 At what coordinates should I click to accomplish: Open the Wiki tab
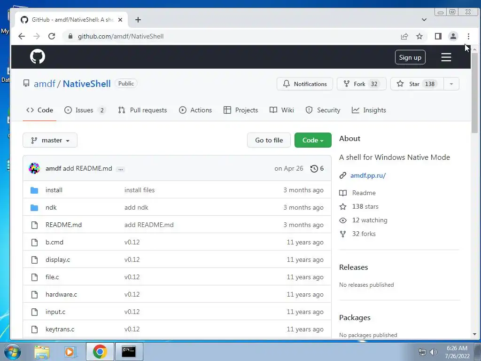282,110
